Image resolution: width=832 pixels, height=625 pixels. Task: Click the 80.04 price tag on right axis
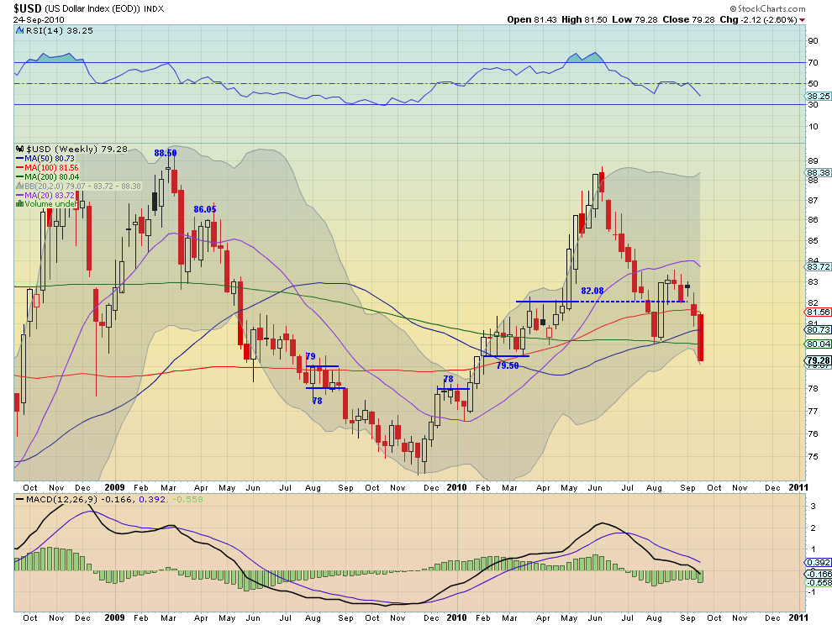pos(819,344)
